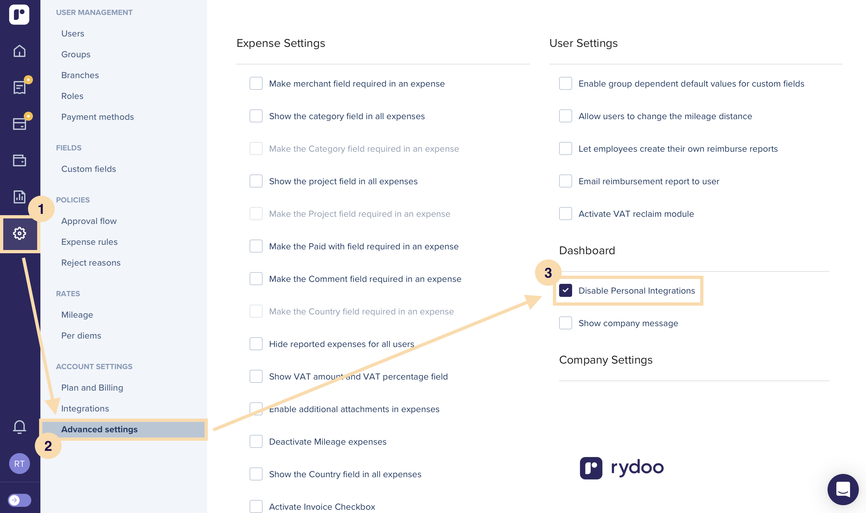Image resolution: width=866 pixels, height=513 pixels.
Task: Open the Home icon in sidebar
Action: click(x=19, y=51)
